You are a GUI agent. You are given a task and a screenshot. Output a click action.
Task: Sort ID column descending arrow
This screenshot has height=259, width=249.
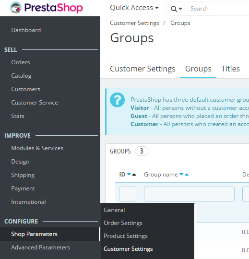click(129, 174)
